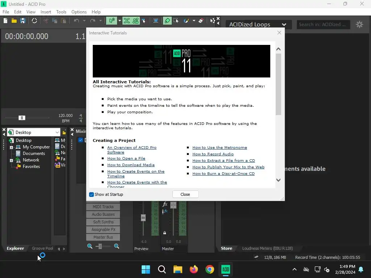Toggle the Assignable FX mixer button
This screenshot has width=371, height=278.
tap(103, 229)
